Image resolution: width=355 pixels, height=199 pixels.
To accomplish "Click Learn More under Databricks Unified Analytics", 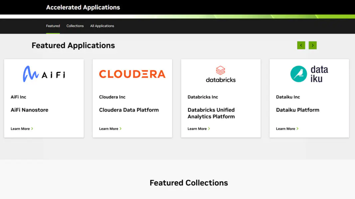I will [x=198, y=129].
